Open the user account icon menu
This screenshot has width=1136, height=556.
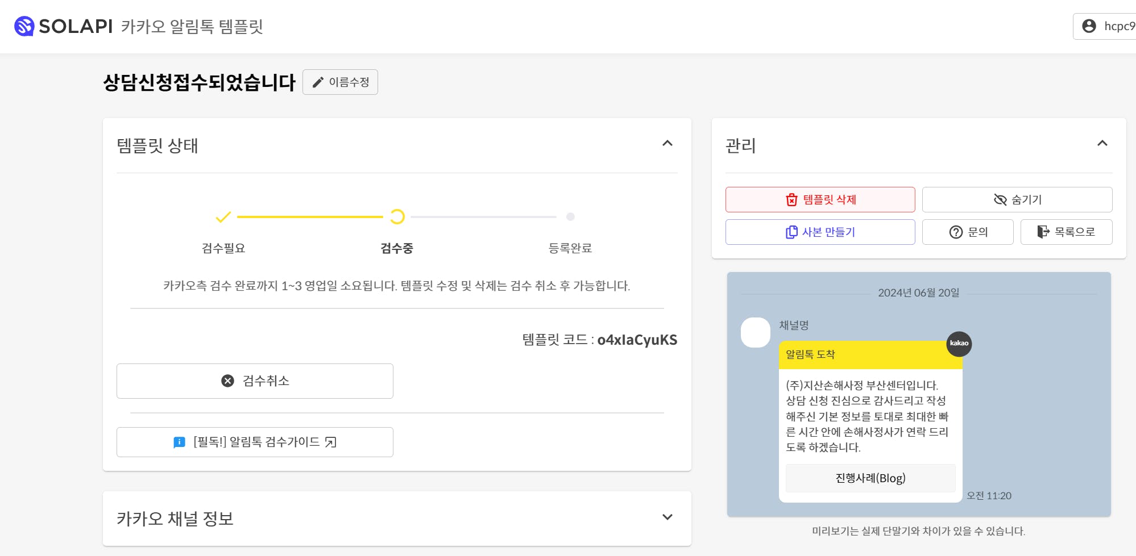click(x=1089, y=26)
